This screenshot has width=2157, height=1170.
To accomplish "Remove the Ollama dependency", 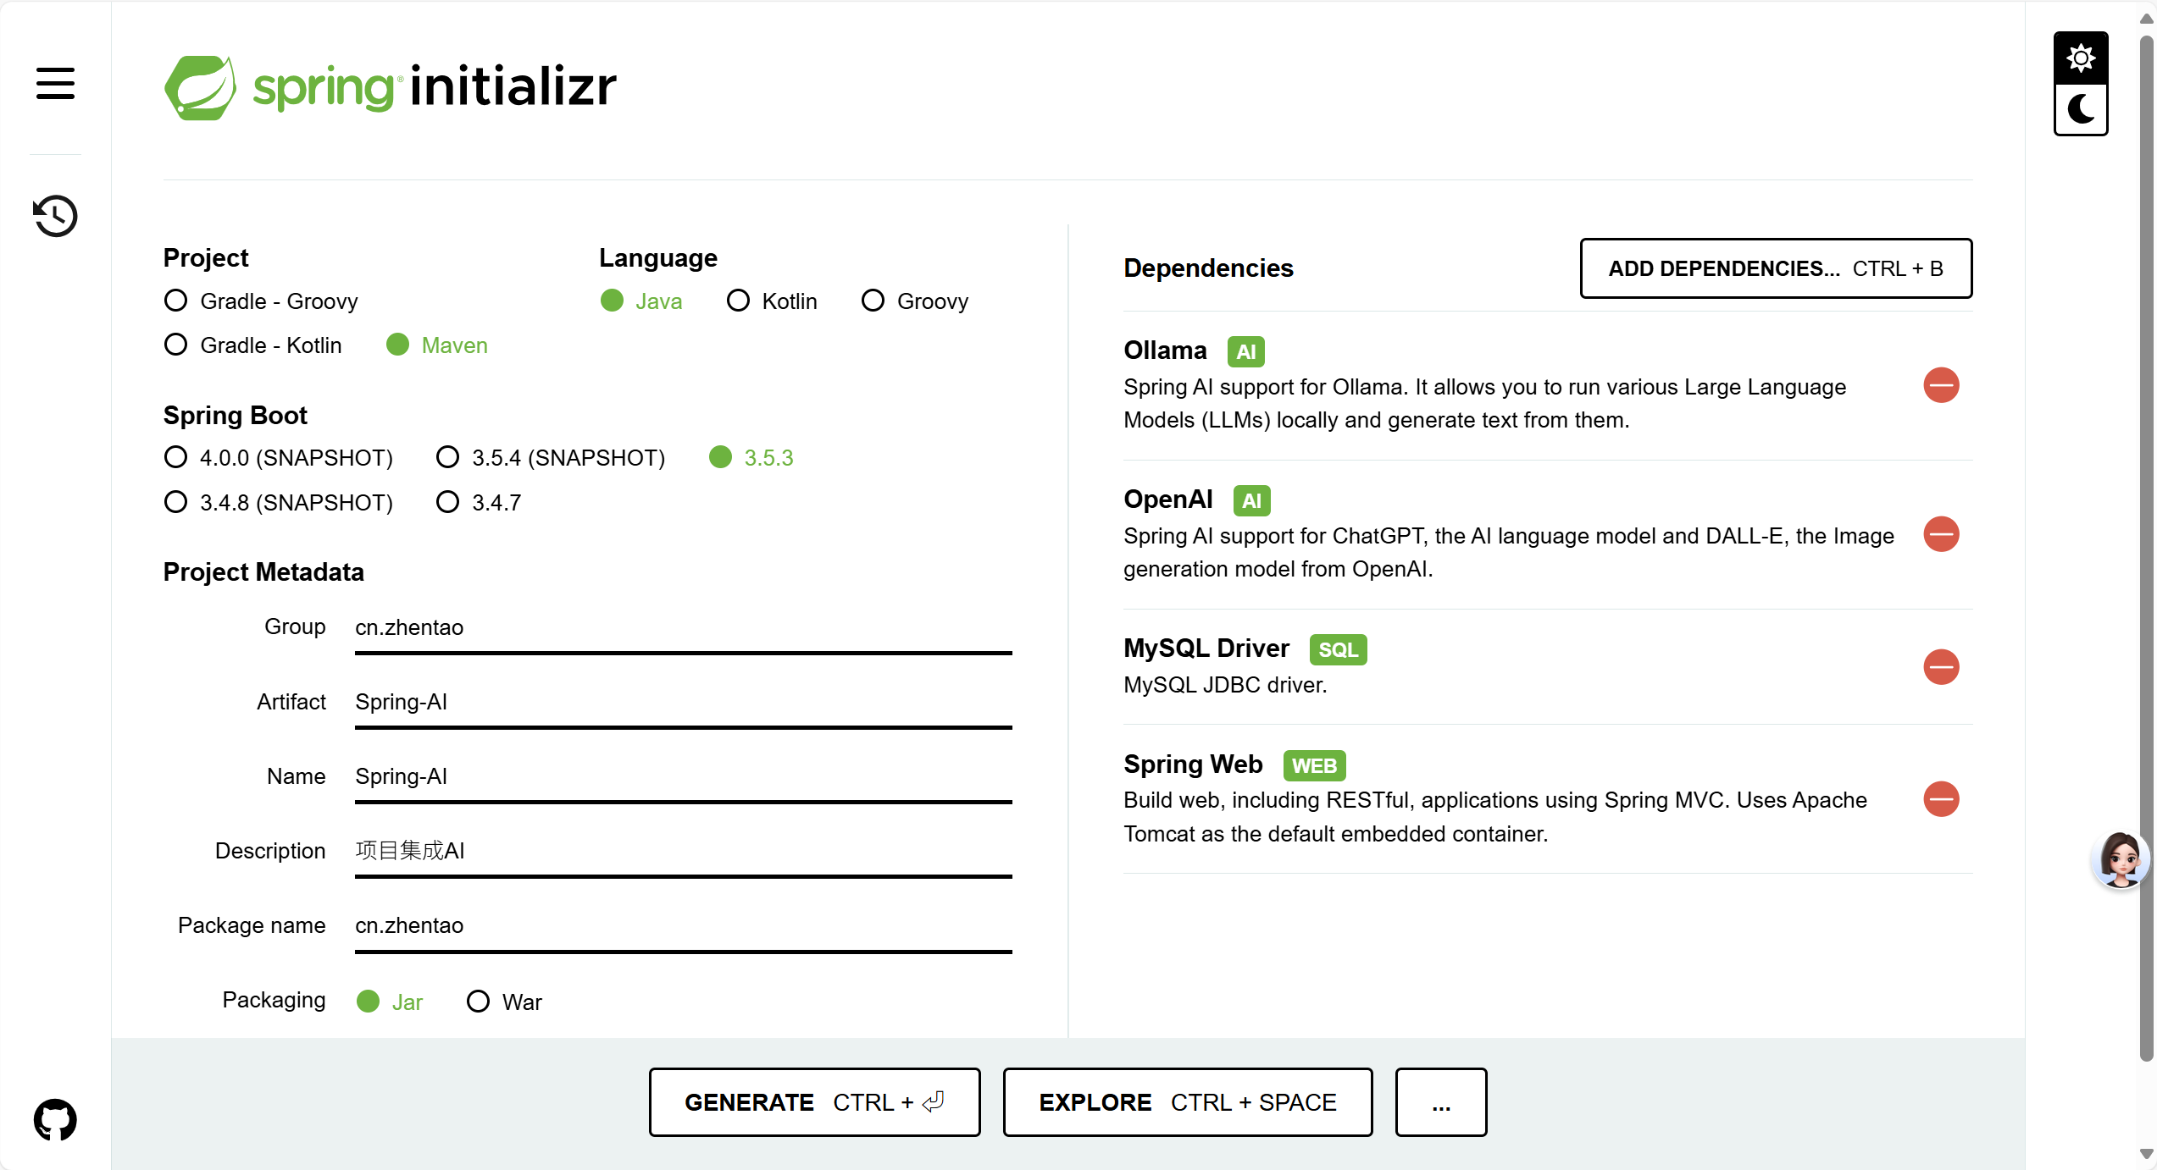I will tap(1941, 386).
